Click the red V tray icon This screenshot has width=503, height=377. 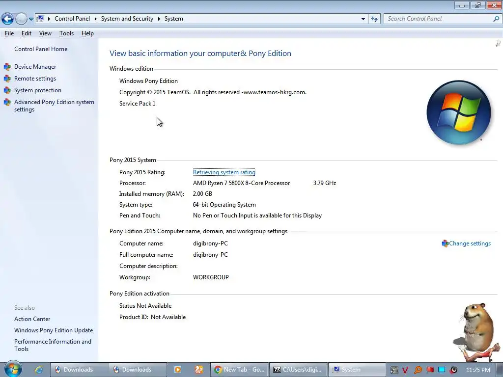(x=405, y=370)
